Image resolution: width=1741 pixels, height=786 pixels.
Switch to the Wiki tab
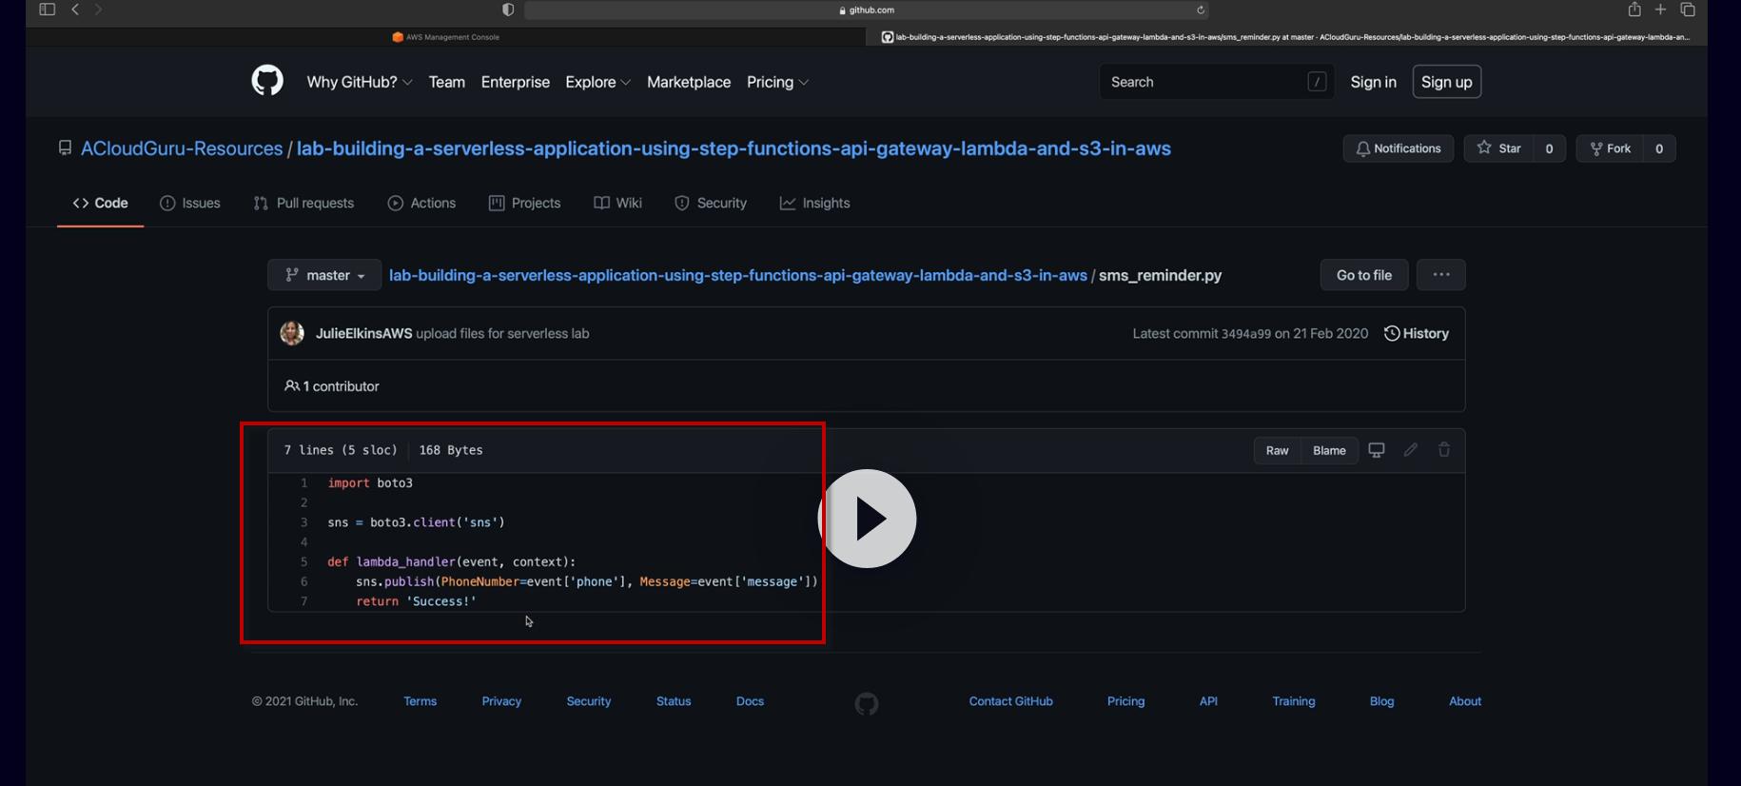tap(618, 203)
